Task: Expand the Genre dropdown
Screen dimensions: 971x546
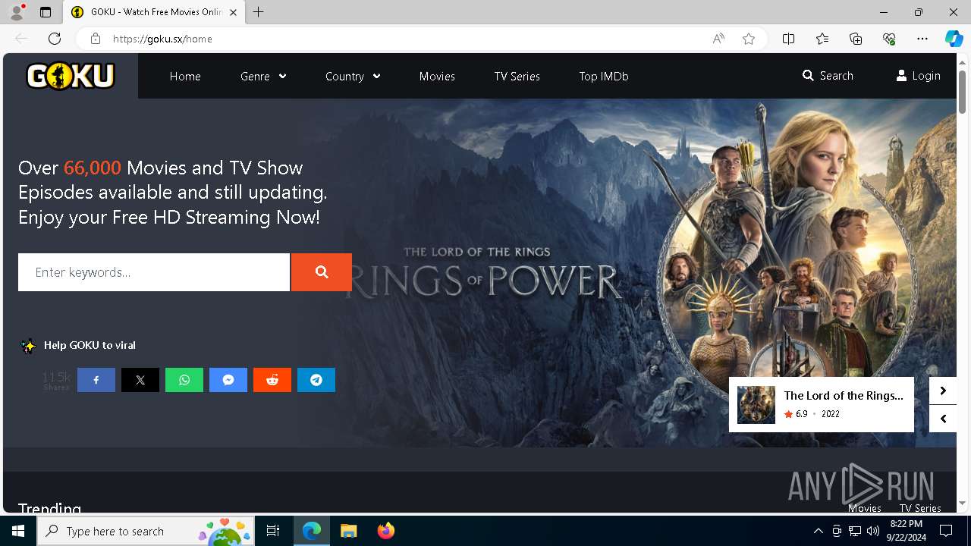Action: tap(263, 76)
